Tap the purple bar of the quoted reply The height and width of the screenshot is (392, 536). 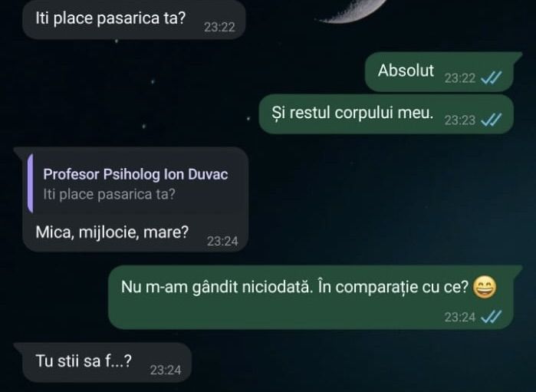pyautogui.click(x=31, y=183)
